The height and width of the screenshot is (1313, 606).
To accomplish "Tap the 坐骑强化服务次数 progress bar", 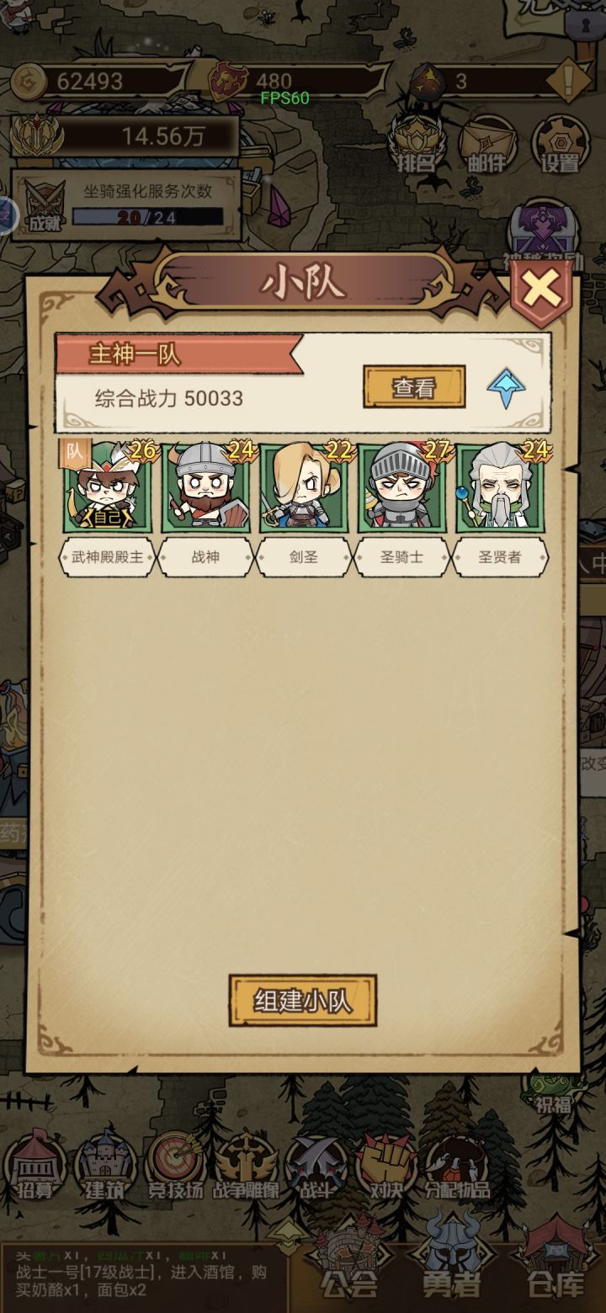I will point(147,217).
